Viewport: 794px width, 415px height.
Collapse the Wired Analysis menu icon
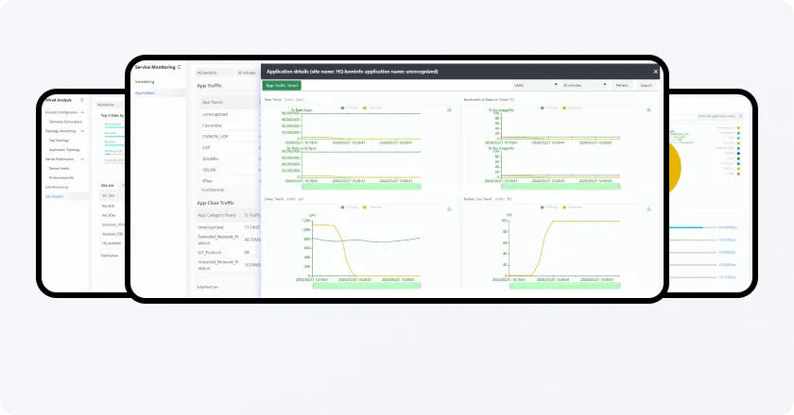[x=82, y=100]
